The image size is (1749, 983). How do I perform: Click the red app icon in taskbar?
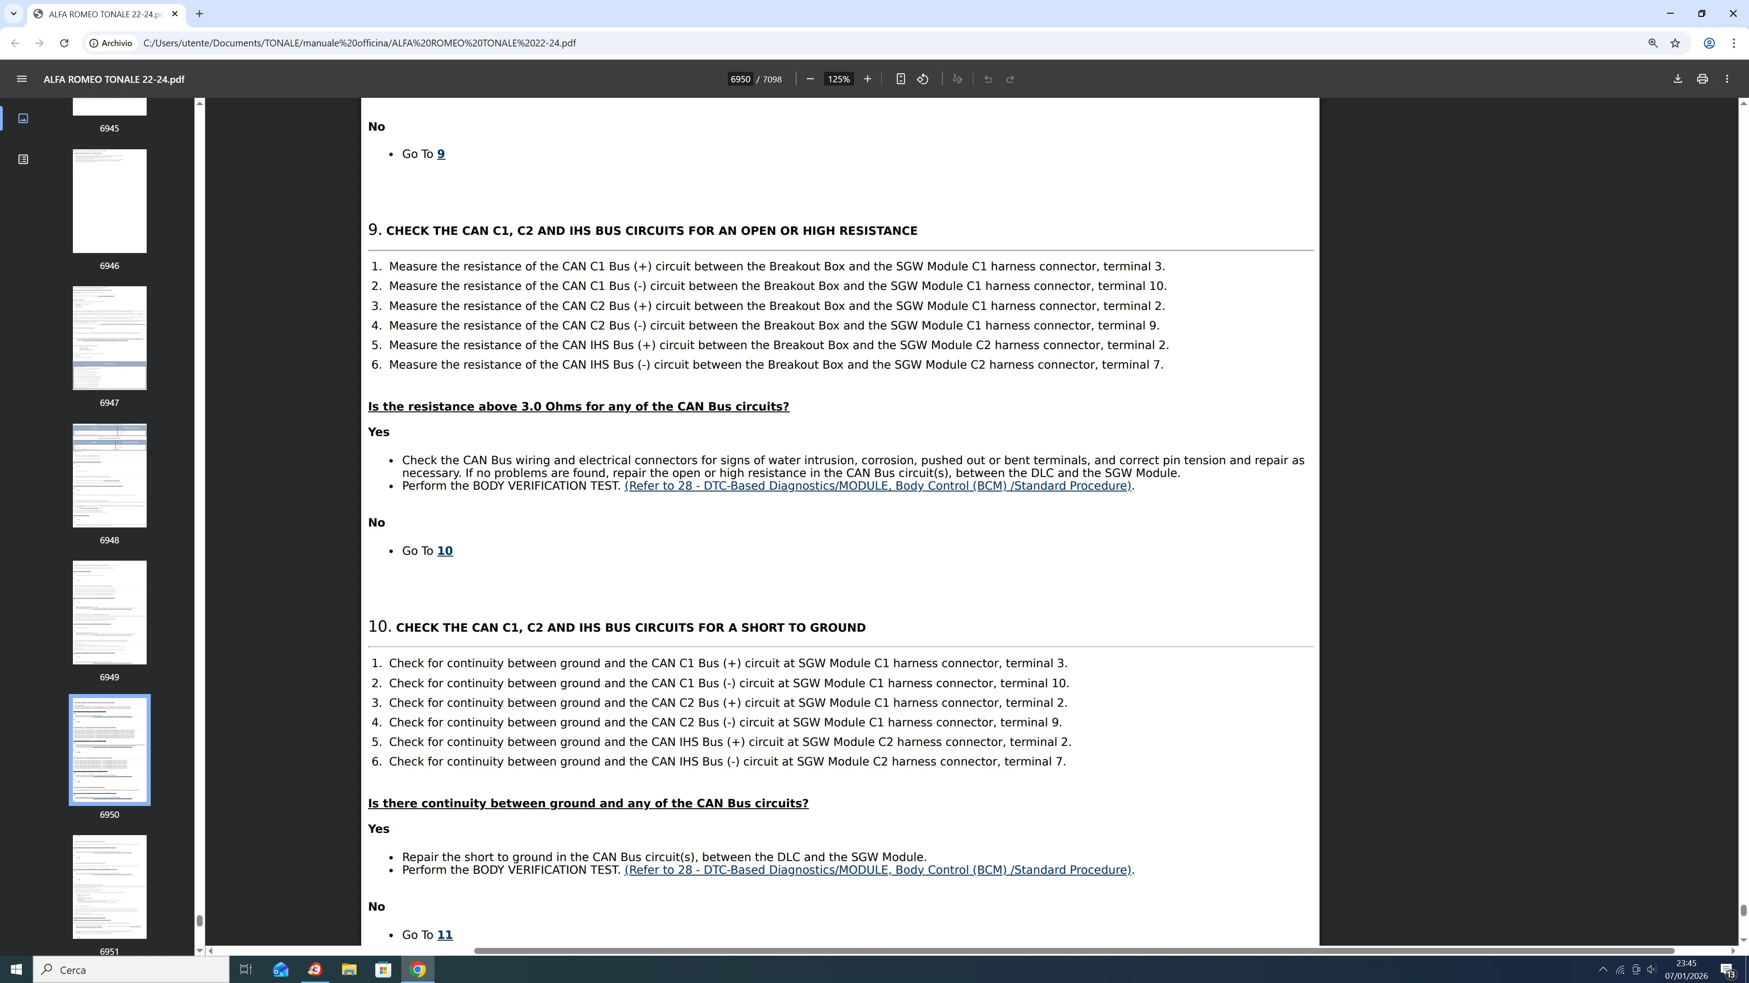[x=314, y=969]
